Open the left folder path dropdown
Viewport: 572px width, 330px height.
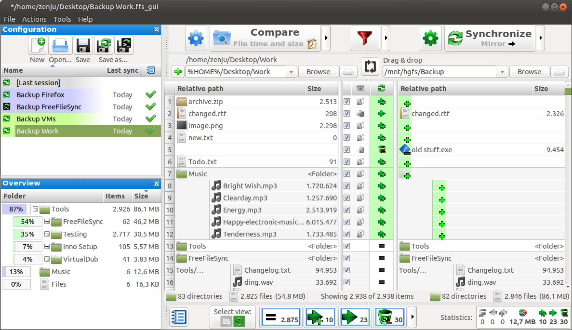[291, 71]
